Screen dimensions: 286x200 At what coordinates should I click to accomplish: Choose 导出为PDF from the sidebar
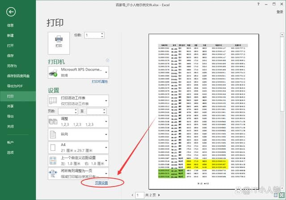pos(14,86)
